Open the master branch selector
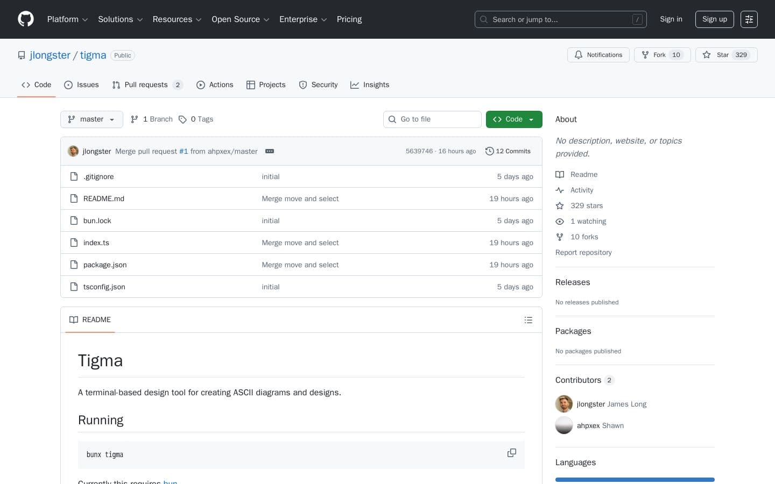 [x=91, y=119]
